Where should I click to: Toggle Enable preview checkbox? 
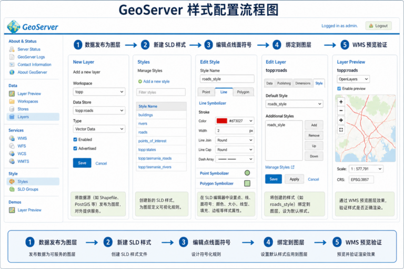pyautogui.click(x=339, y=89)
